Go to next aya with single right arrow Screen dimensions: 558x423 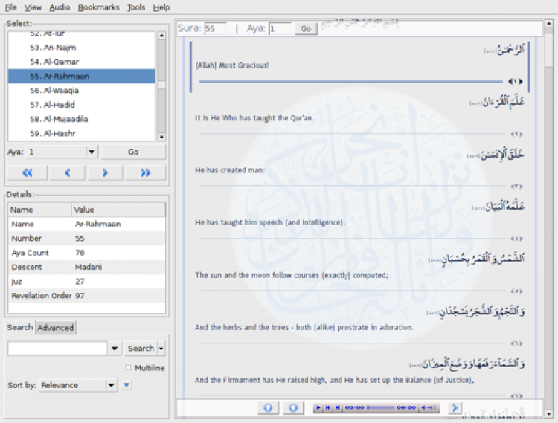pos(105,172)
